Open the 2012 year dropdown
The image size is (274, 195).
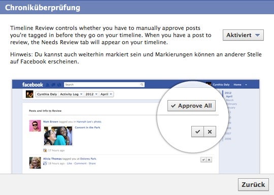tap(91, 94)
